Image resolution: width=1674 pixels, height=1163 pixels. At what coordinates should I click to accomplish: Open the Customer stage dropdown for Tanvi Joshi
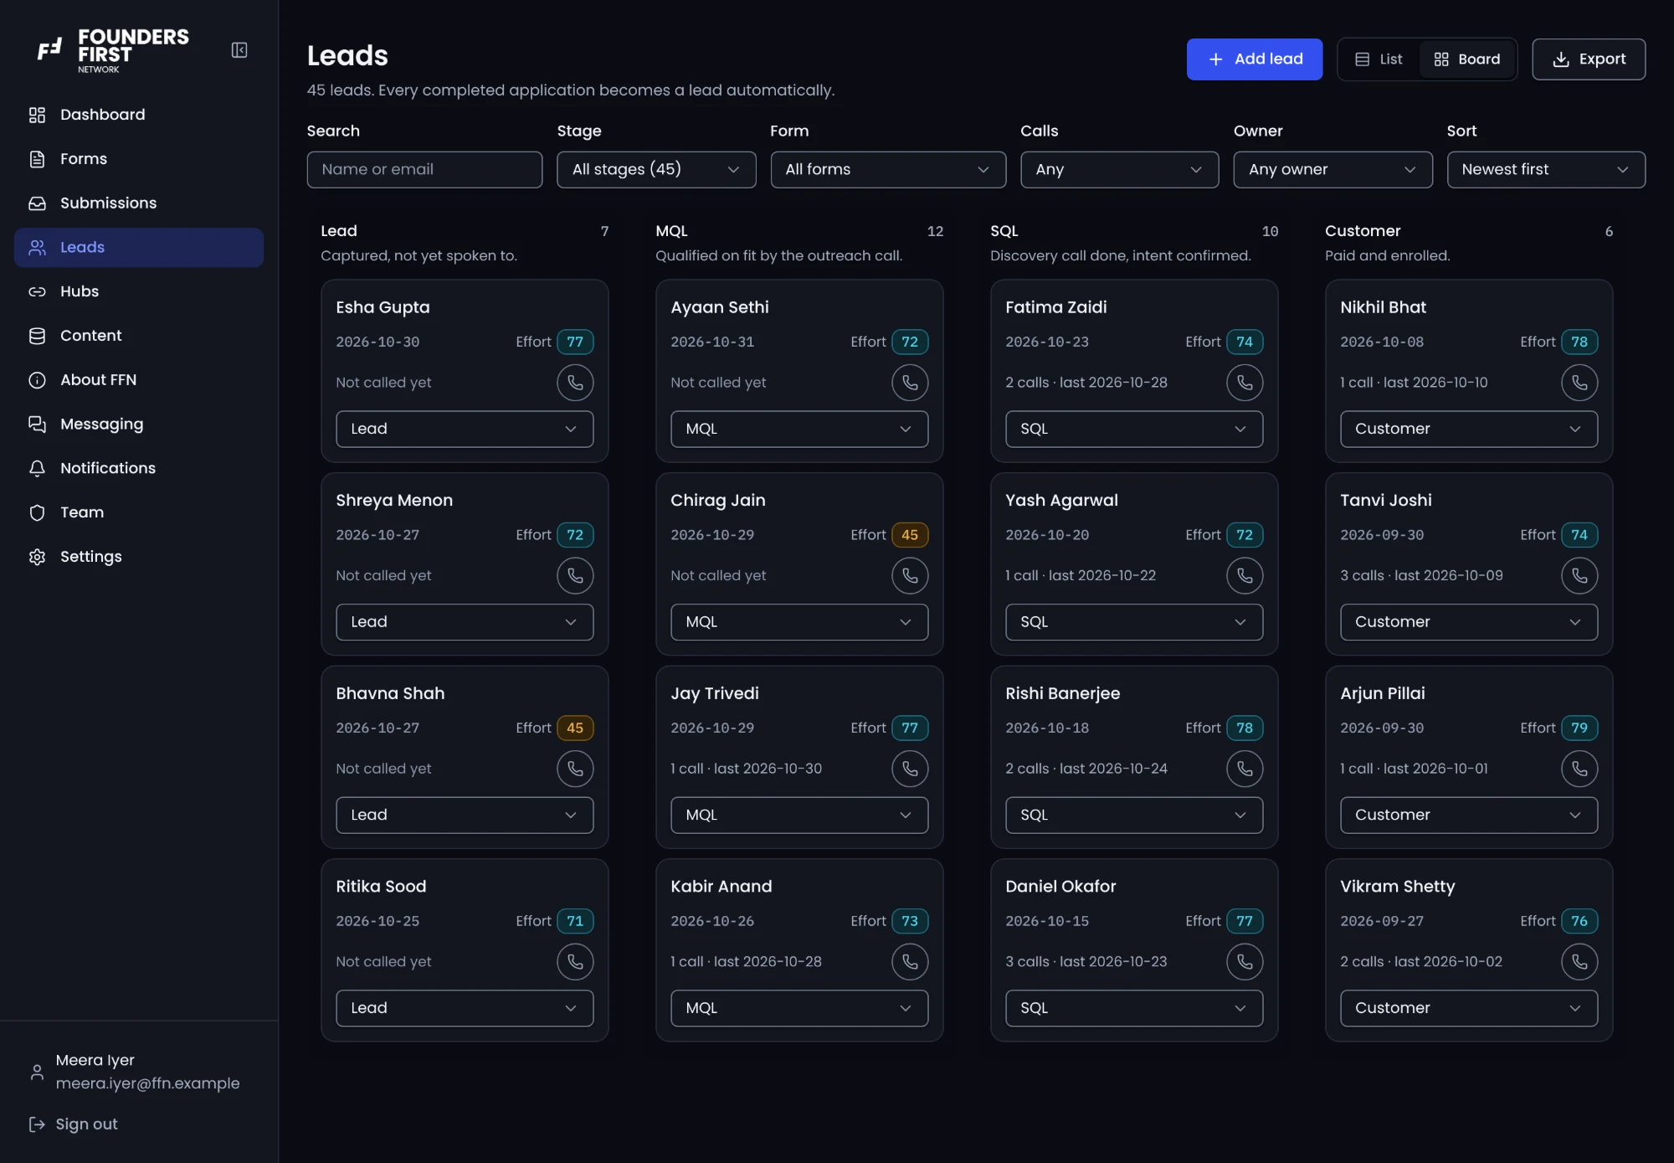point(1469,622)
